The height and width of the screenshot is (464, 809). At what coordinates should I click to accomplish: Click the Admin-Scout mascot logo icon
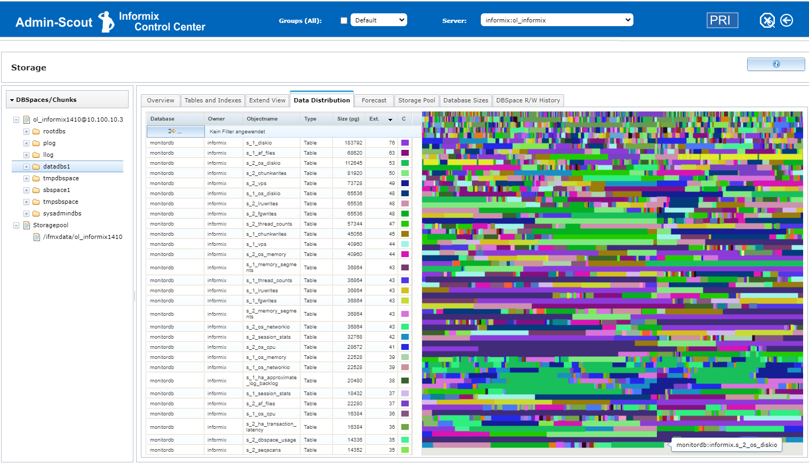(107, 21)
